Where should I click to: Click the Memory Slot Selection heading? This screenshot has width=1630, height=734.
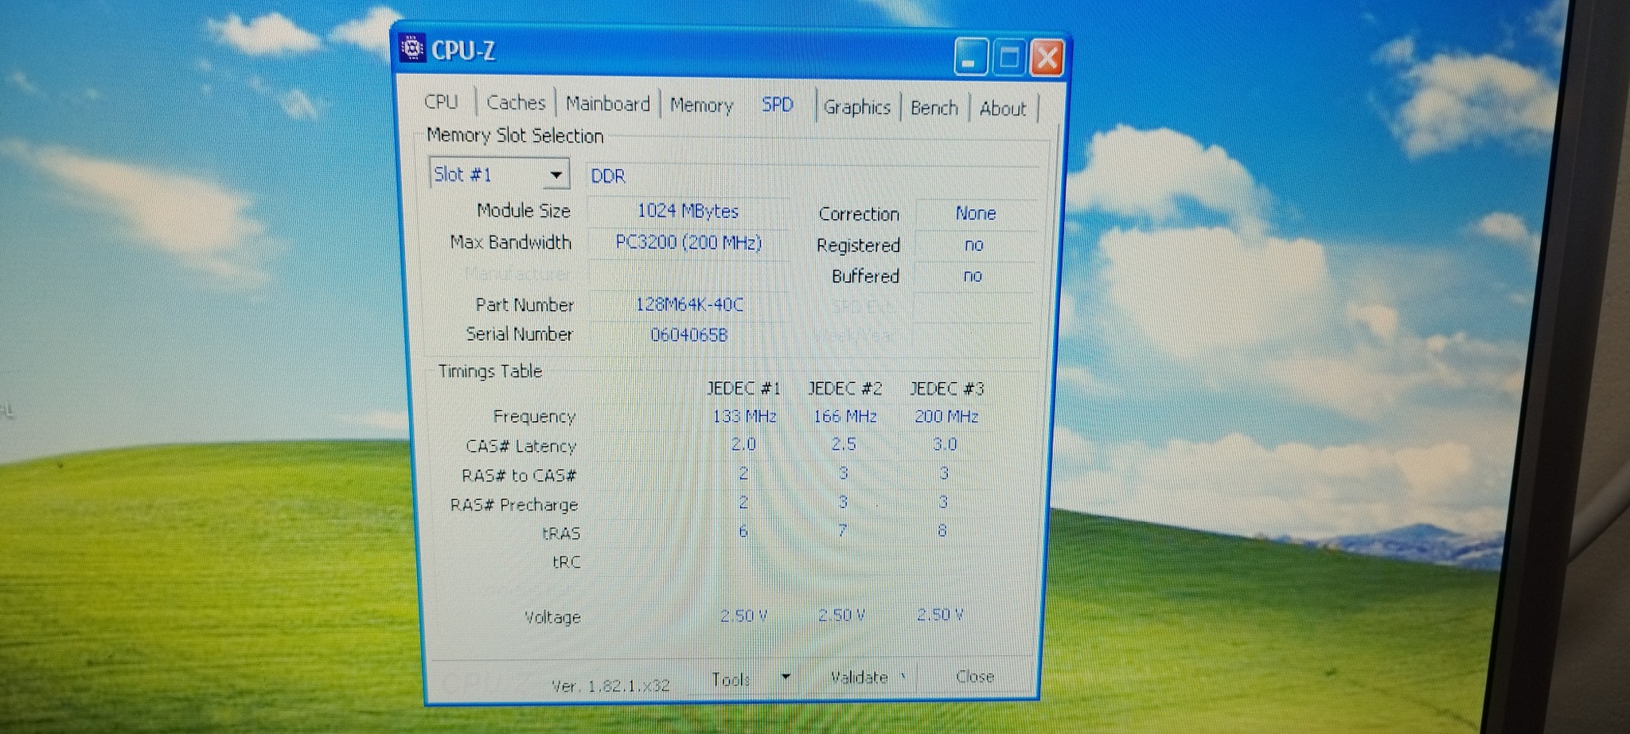click(515, 135)
